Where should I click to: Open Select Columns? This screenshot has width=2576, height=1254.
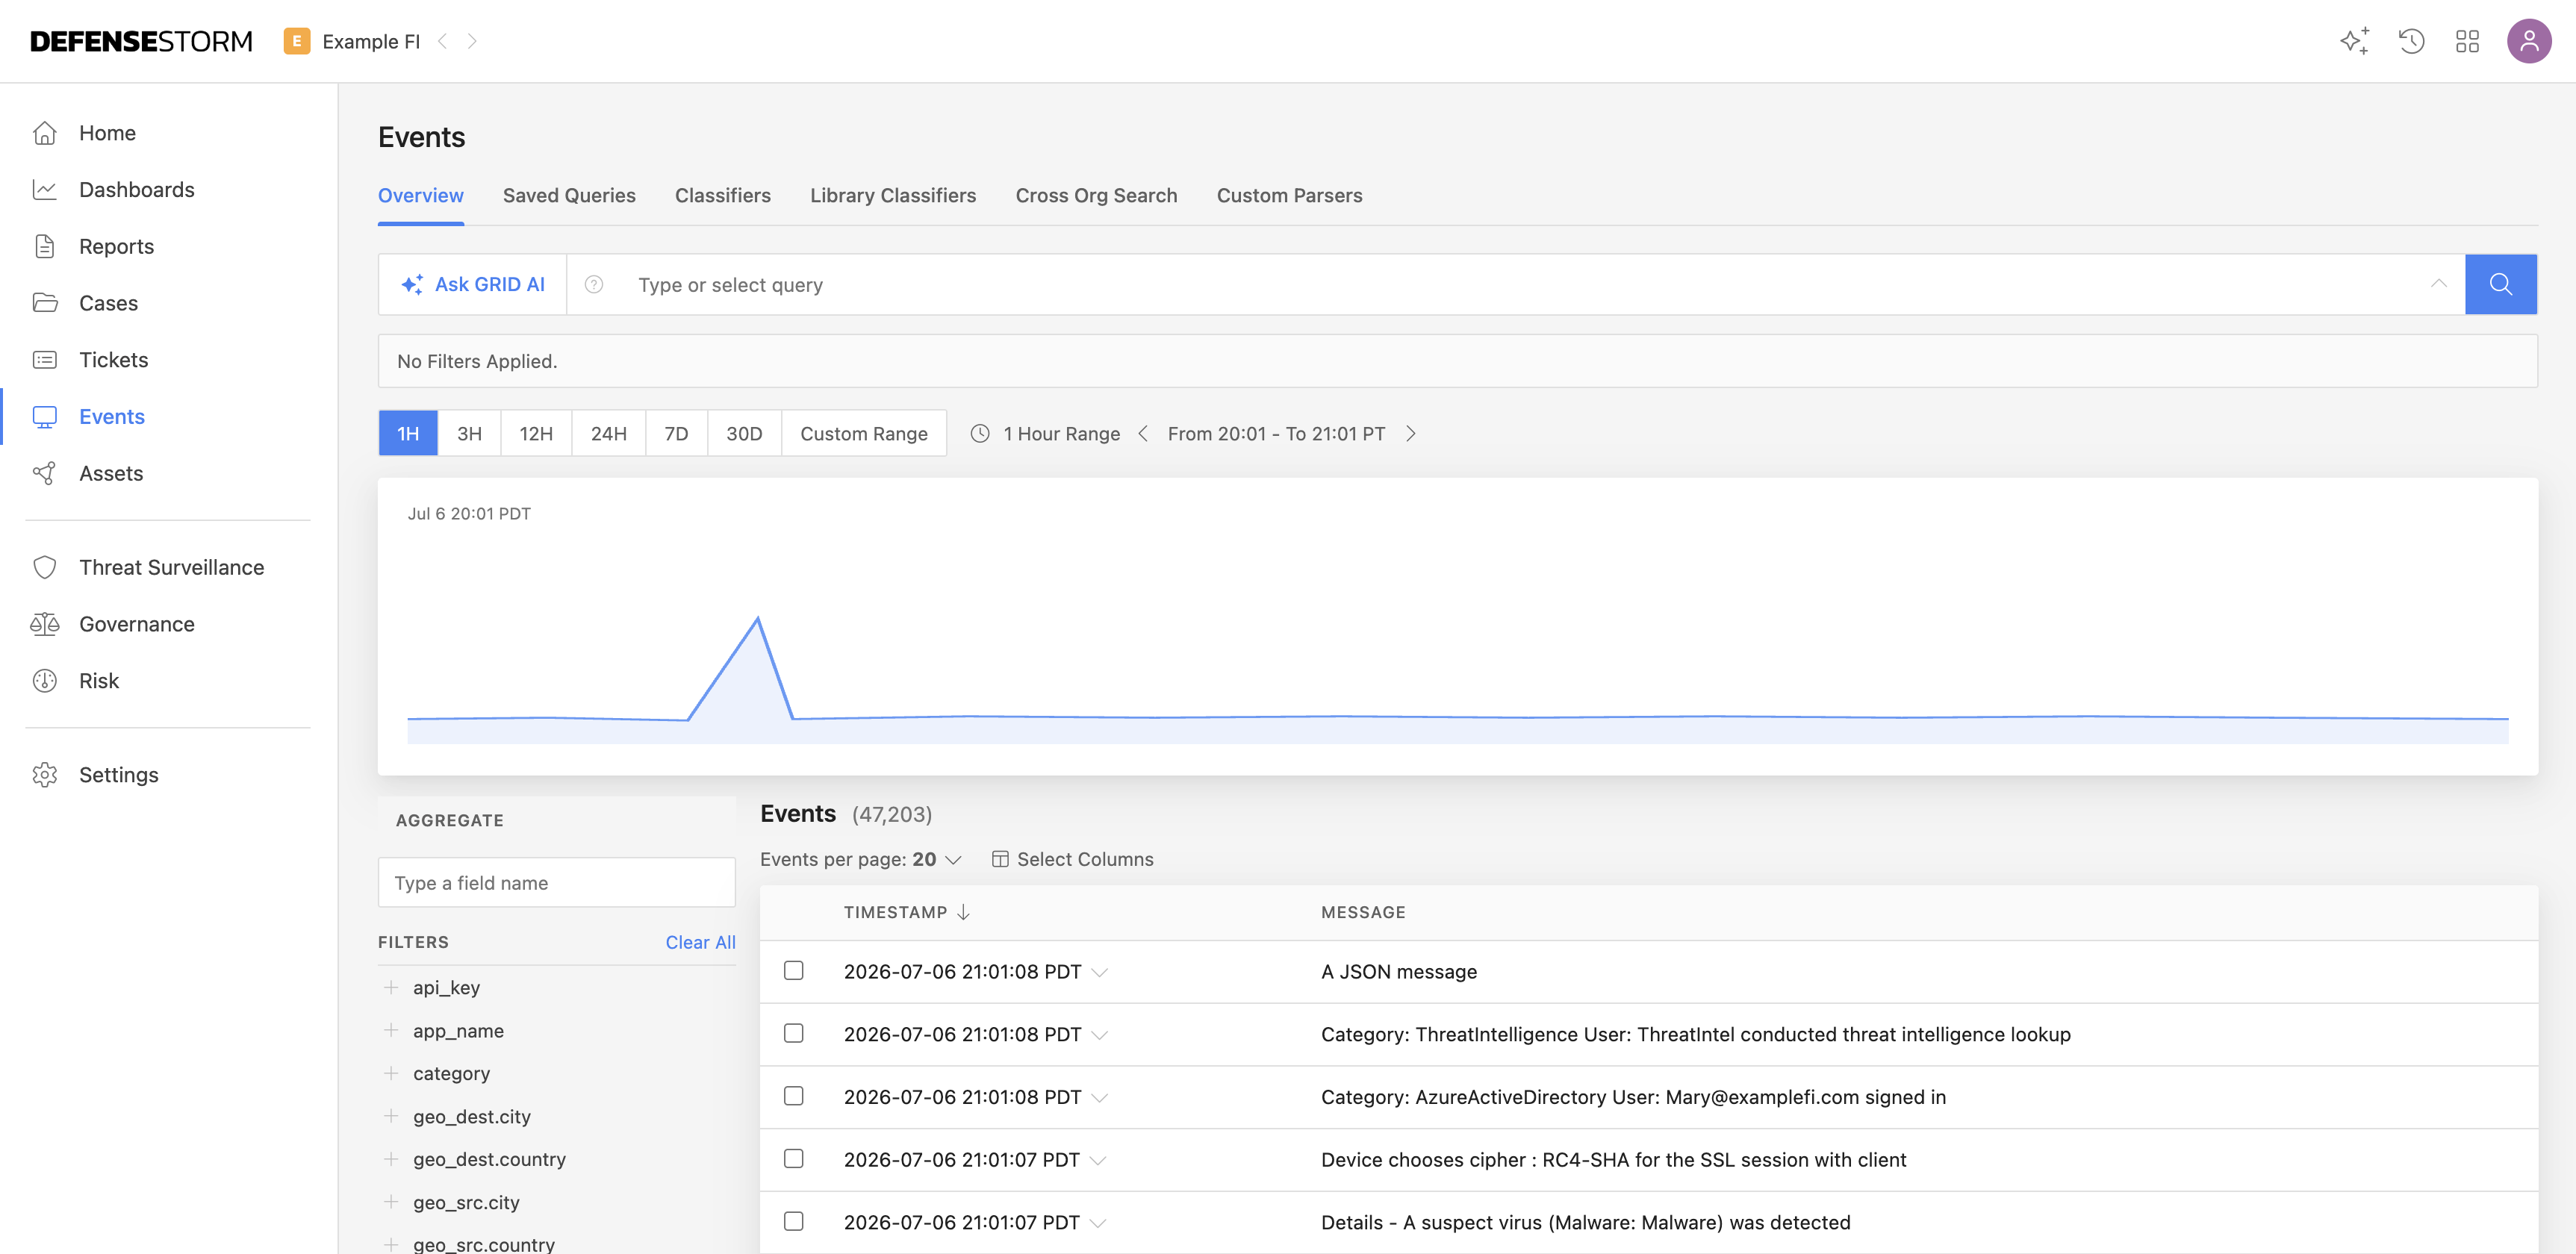(x=1072, y=859)
